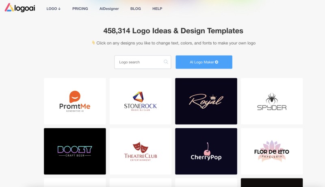The width and height of the screenshot is (325, 187).
Task: Click the logoai home logo
Action: pos(20,8)
